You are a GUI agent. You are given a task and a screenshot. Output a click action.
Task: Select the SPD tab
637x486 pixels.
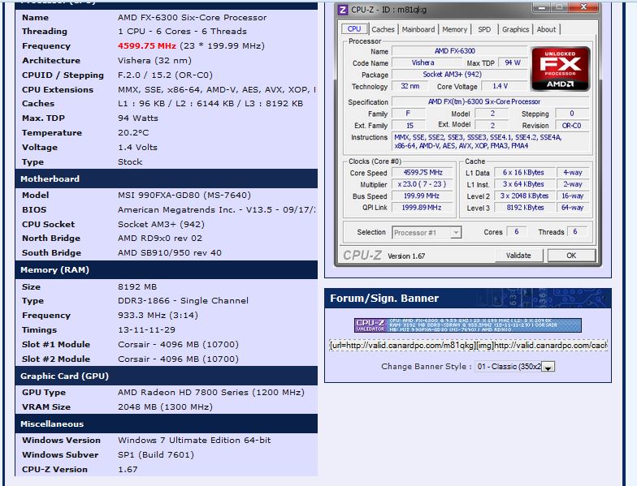click(484, 29)
